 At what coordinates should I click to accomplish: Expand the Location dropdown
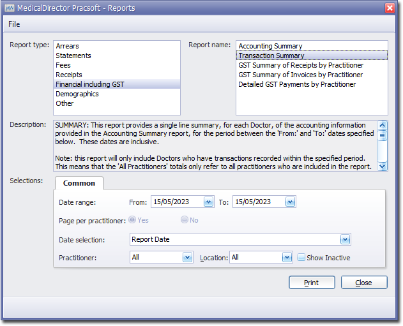(x=287, y=258)
